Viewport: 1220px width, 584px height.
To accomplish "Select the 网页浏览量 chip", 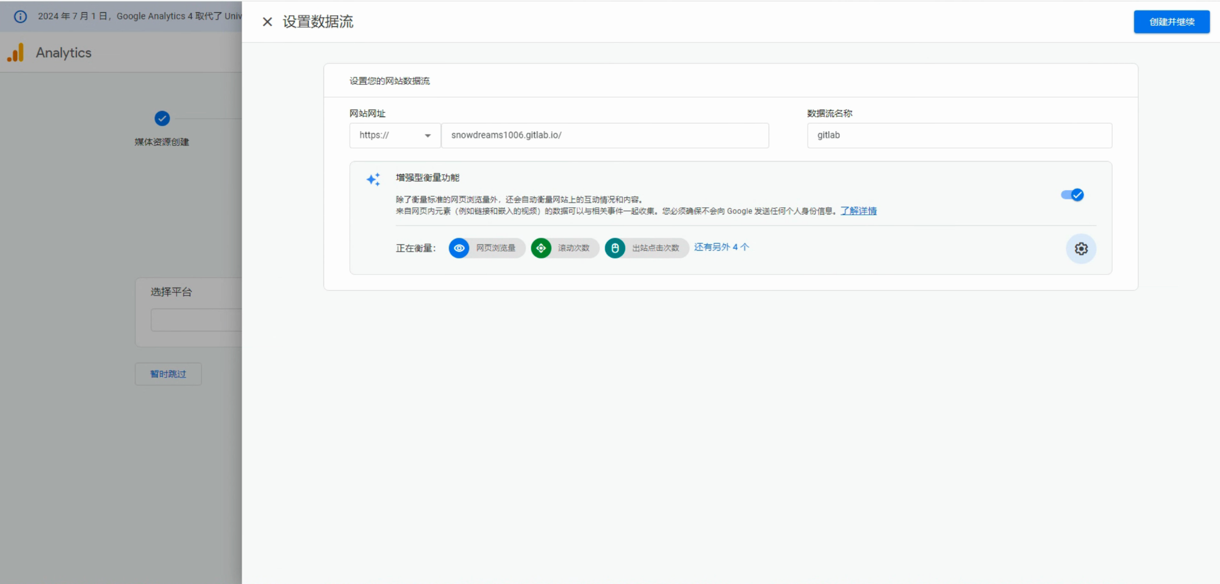I will pyautogui.click(x=495, y=248).
